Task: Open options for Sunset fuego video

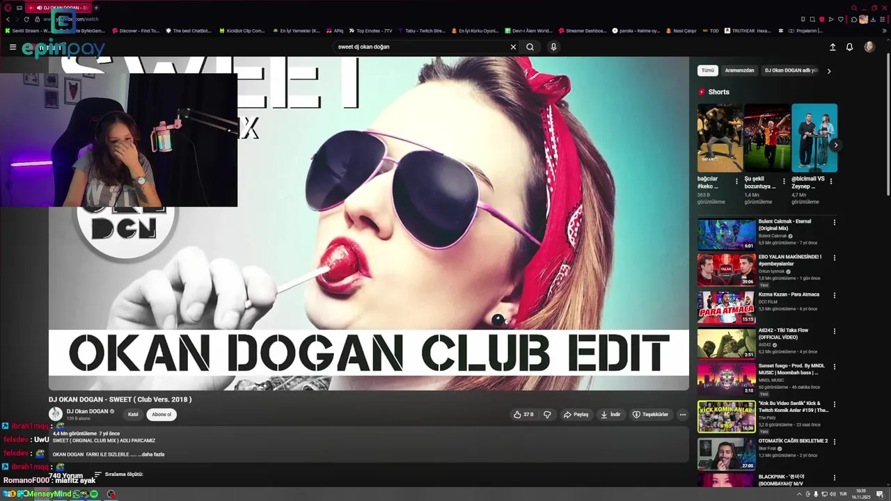Action: (835, 367)
